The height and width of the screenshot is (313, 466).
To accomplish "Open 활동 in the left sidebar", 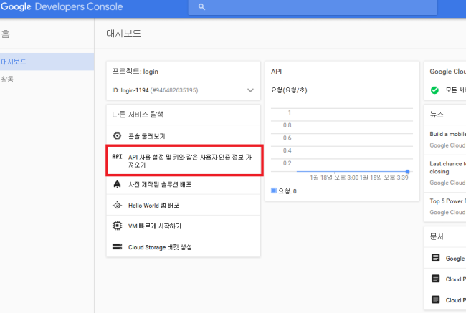I will tap(7, 79).
